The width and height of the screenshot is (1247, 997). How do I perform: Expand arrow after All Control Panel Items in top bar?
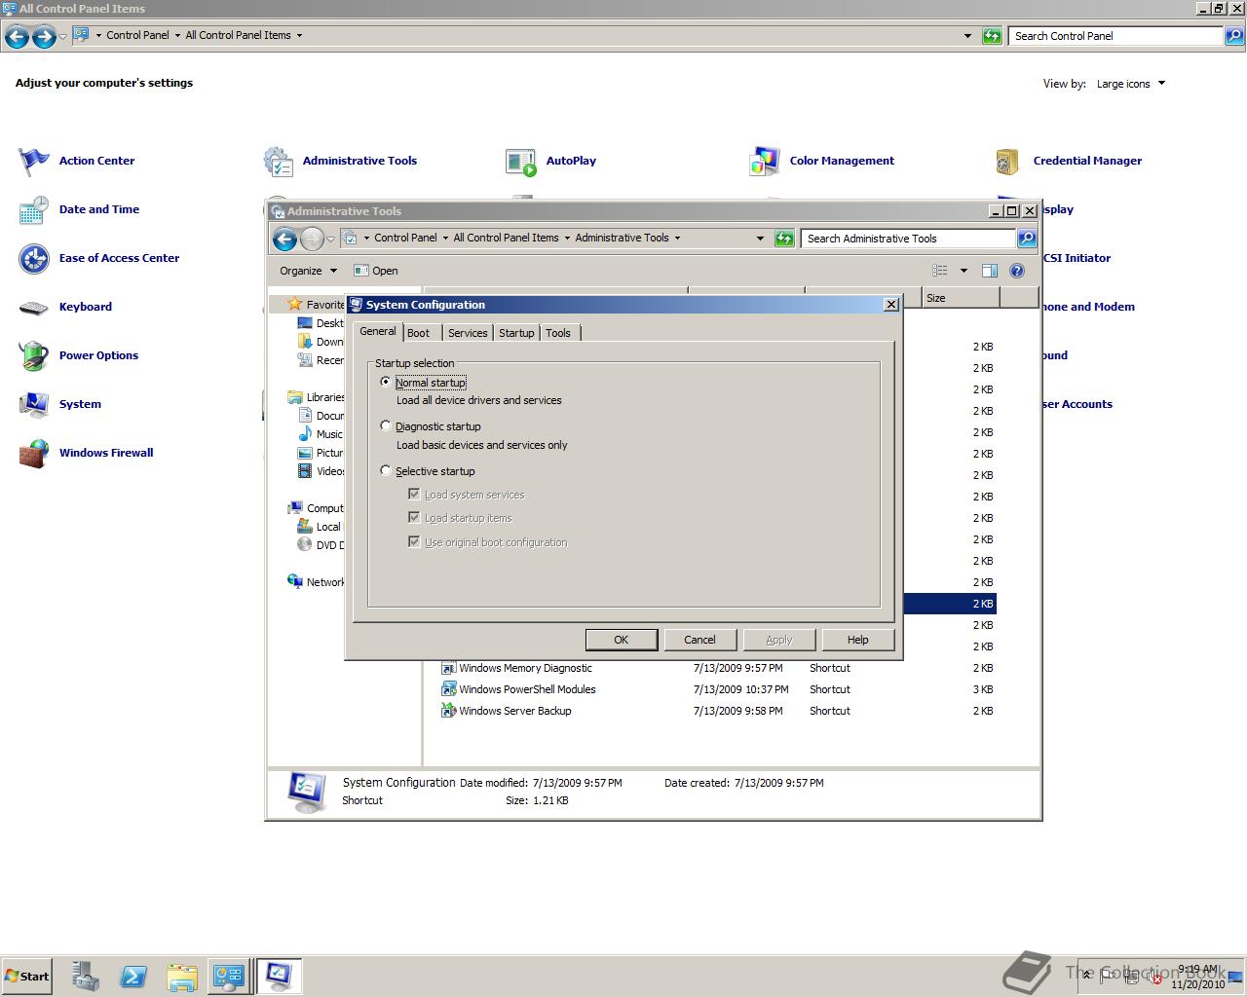299,36
